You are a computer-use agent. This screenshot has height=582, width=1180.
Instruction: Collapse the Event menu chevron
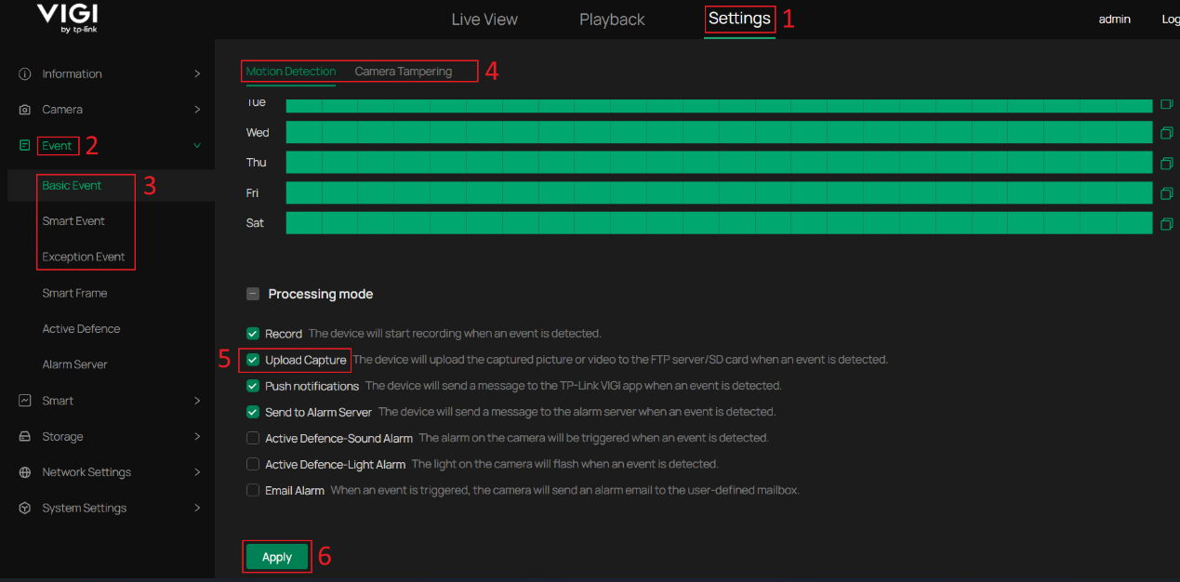196,145
